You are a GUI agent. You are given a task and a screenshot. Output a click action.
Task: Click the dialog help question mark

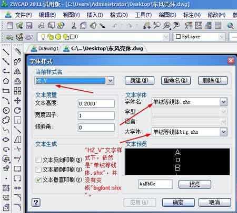coord(36,203)
